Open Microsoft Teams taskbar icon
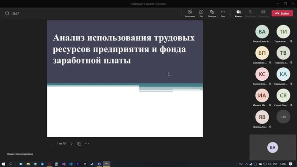 (99, 164)
